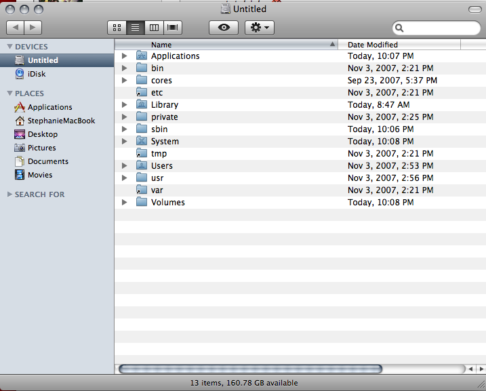Collapse the PLACES sidebar section

click(9, 94)
